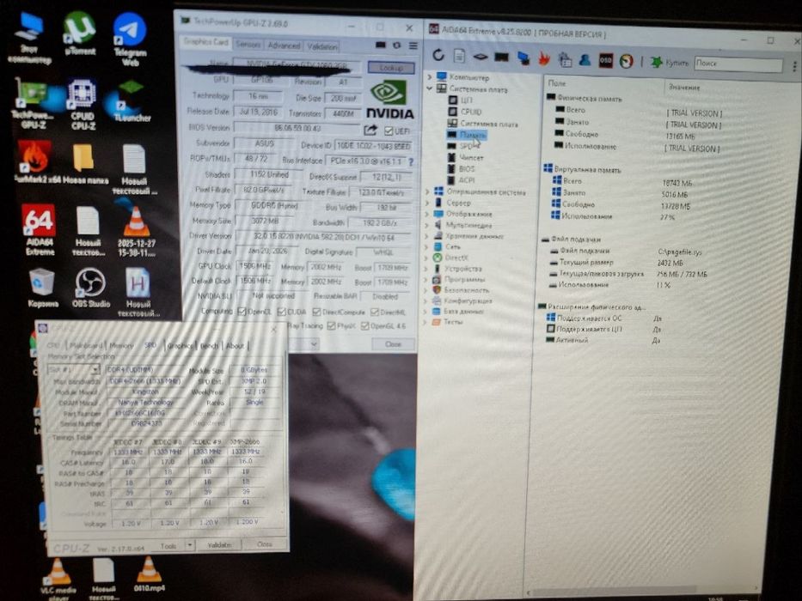802x601 pixels.
Task: Open the GPU-Z hamburger menu icon
Action: [x=413, y=46]
